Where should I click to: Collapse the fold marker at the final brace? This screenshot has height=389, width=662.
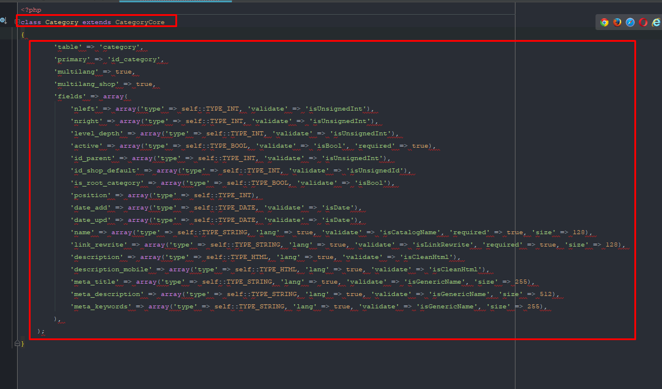(x=17, y=343)
